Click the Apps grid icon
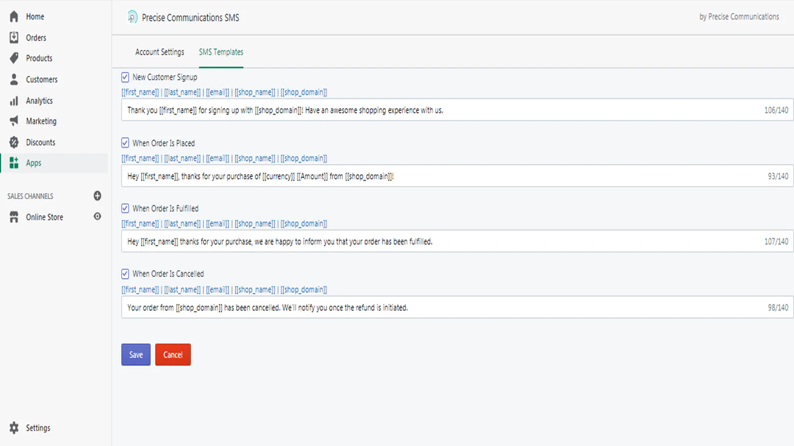 point(14,163)
